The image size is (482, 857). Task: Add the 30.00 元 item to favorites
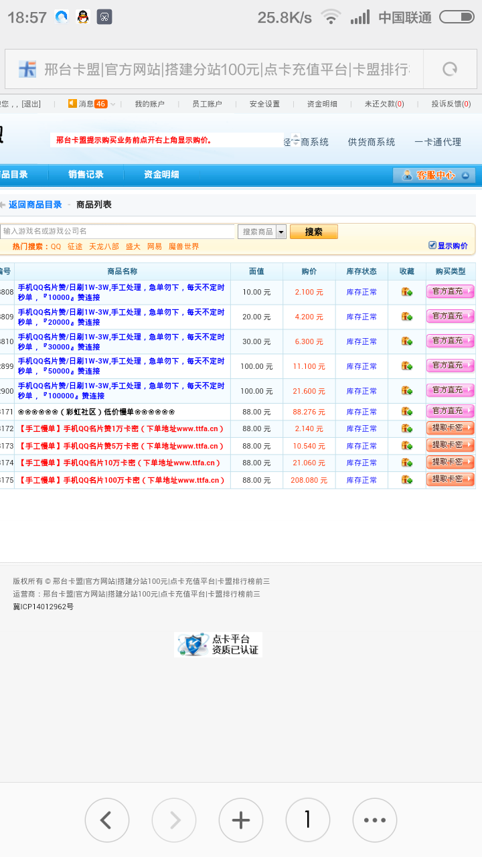[406, 341]
